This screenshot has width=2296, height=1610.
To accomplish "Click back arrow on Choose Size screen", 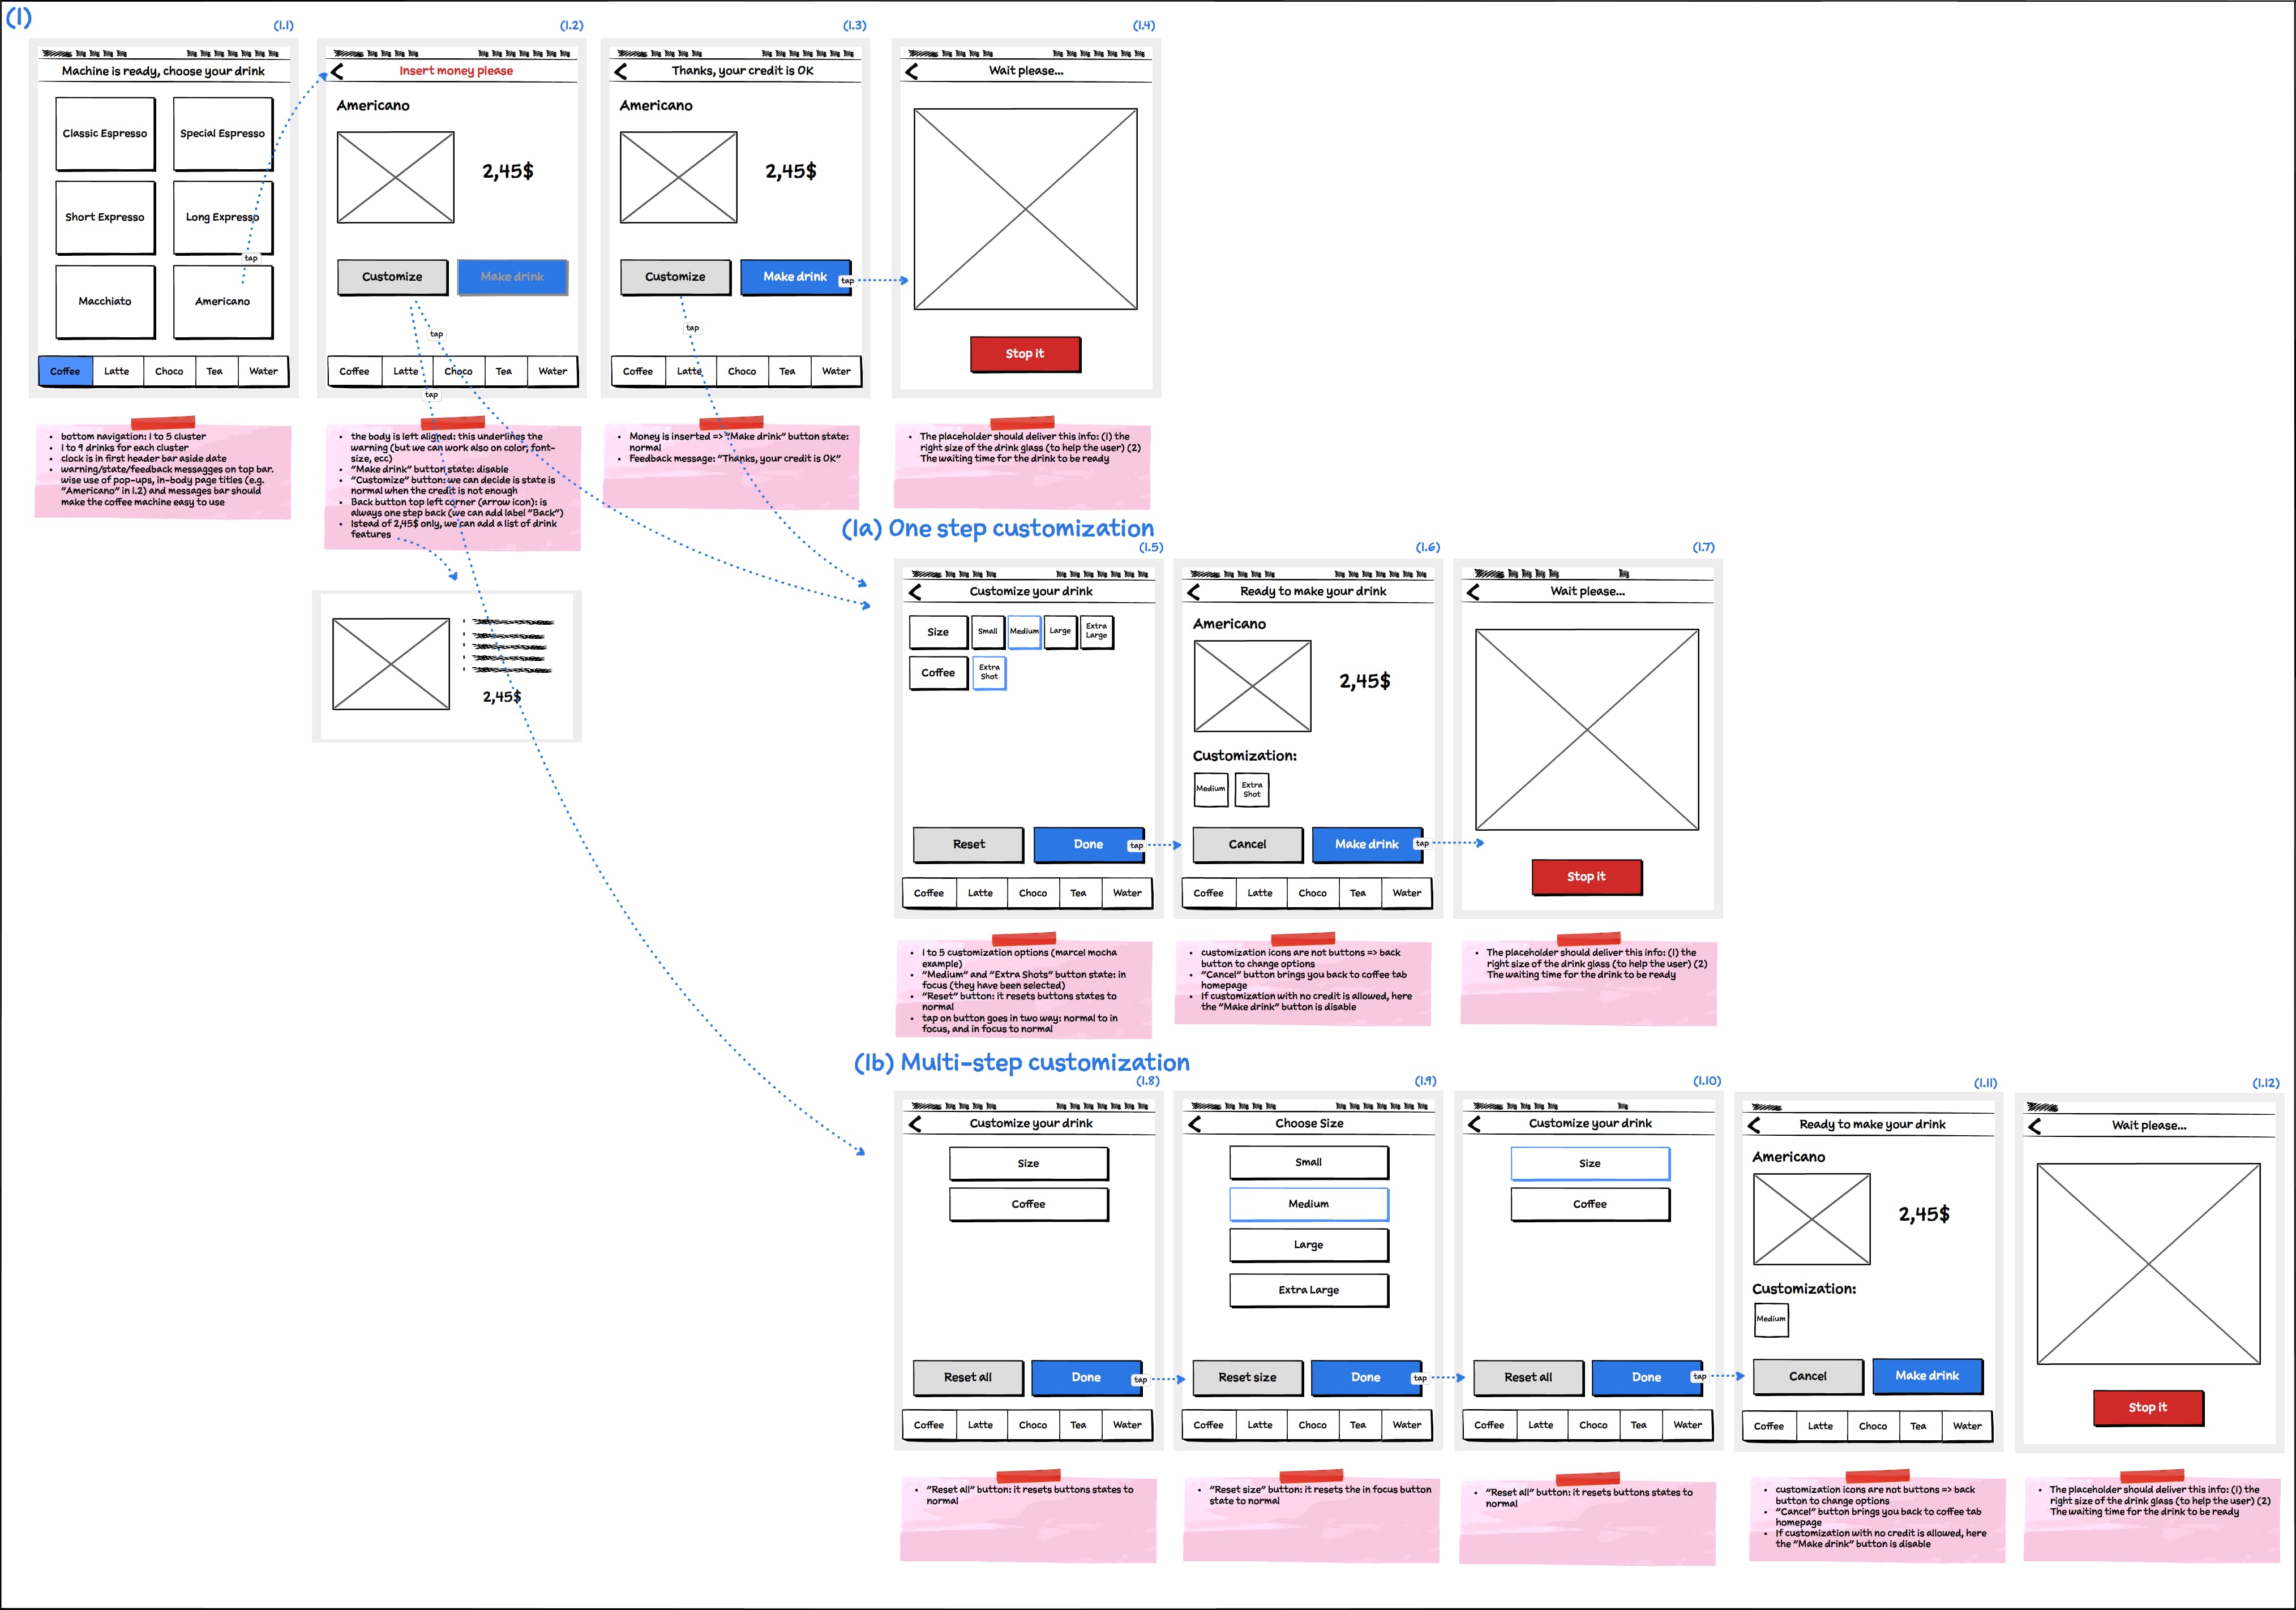I will (1194, 1125).
